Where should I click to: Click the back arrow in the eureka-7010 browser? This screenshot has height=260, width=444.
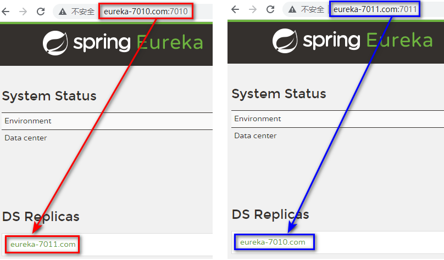(5, 12)
